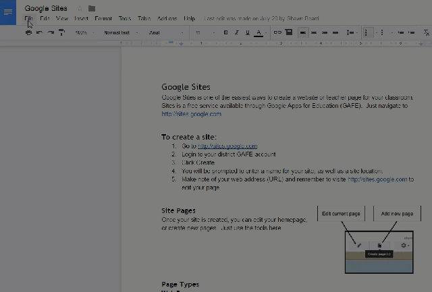Click the insert comment icon
This screenshot has height=292, width=432.
(289, 32)
